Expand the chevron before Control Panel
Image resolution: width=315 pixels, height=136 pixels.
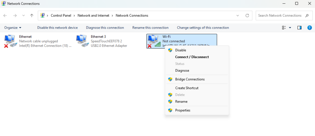(48, 15)
